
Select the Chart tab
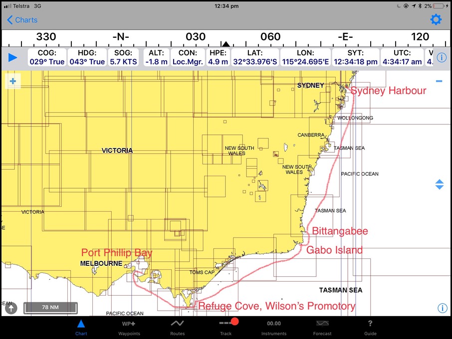point(81,328)
